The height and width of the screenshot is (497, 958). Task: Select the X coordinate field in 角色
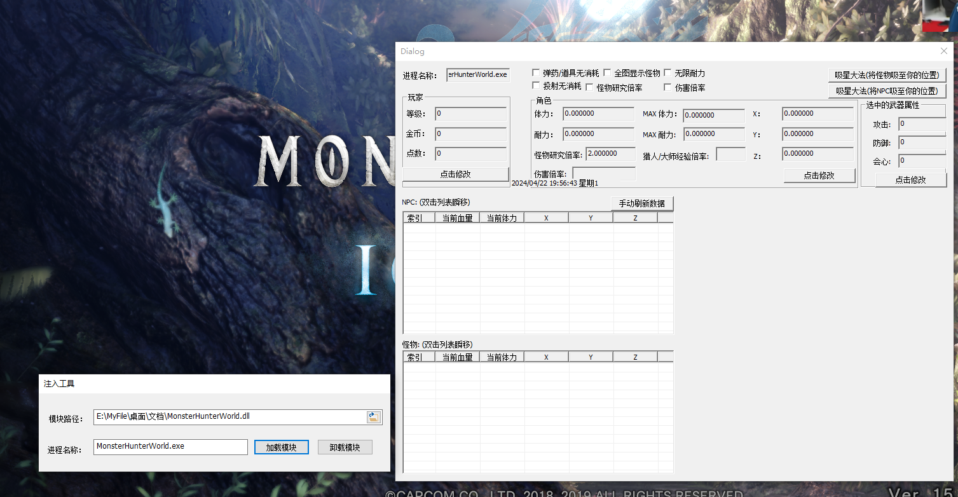click(818, 114)
